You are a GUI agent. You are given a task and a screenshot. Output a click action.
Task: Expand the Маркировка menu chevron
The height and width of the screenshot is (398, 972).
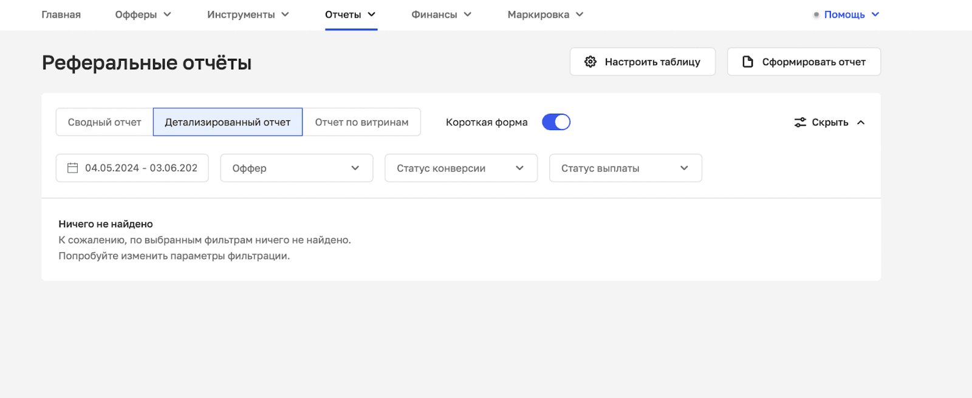point(580,15)
